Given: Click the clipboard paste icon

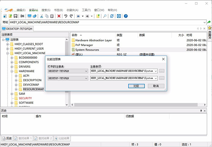Looking at the screenshot, I should click(x=52, y=16).
